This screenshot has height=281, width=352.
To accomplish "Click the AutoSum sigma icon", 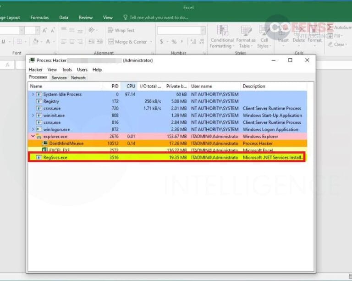I will coord(330,28).
